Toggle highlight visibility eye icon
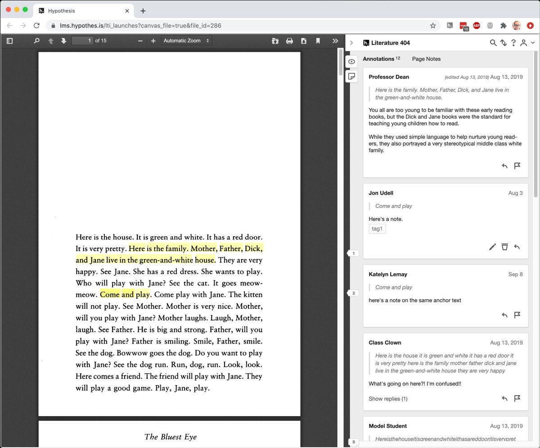Image resolution: width=540 pixels, height=448 pixels. coord(352,62)
